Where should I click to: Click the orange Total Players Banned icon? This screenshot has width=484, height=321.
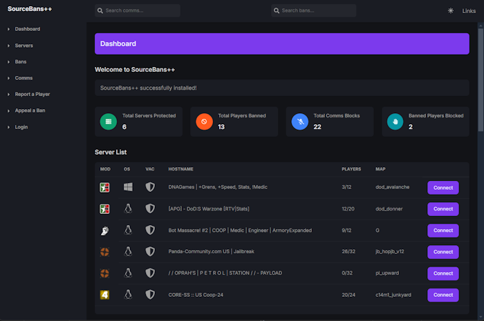(204, 121)
